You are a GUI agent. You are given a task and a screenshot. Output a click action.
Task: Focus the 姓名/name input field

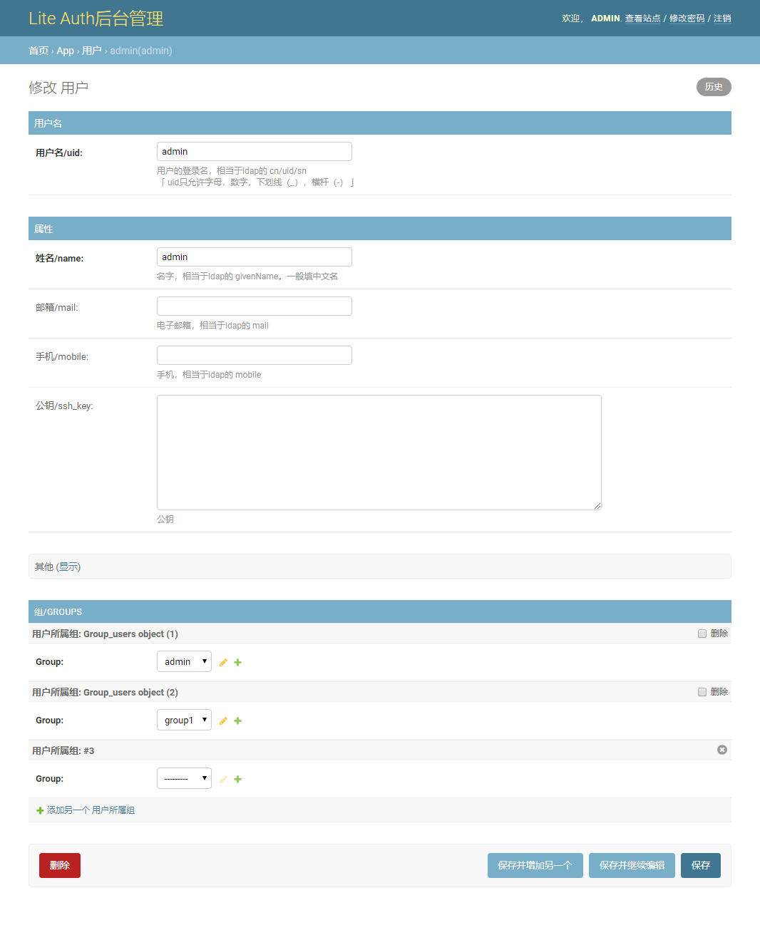[x=255, y=257]
